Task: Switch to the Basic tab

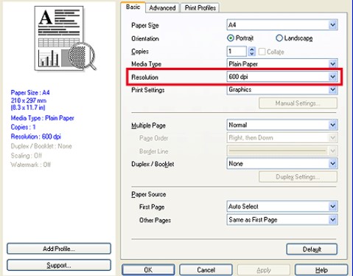Action: pyautogui.click(x=133, y=7)
